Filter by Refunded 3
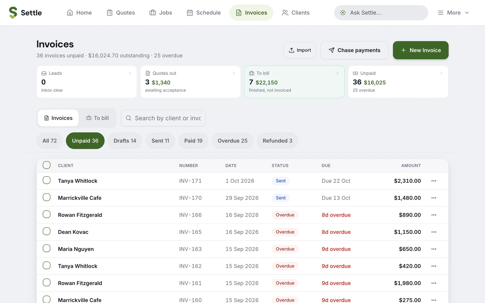The height and width of the screenshot is (303, 485). click(277, 141)
